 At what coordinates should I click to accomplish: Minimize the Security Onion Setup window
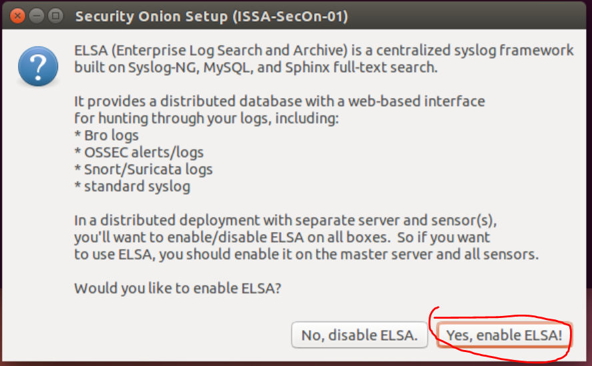(x=37, y=15)
